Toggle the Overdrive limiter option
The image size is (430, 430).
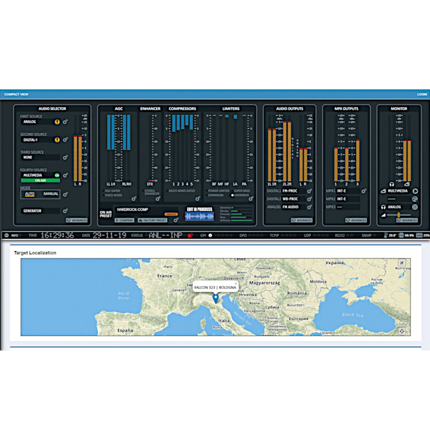(x=233, y=195)
